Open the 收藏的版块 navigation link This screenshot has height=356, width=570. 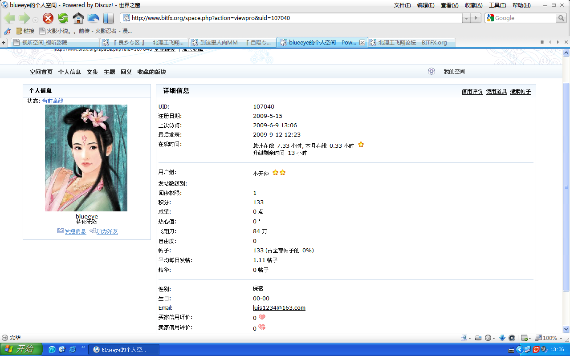[151, 72]
